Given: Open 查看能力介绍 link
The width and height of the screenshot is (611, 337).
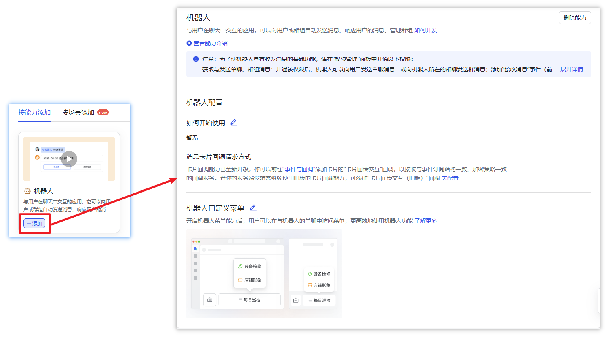Looking at the screenshot, I should click(x=210, y=43).
